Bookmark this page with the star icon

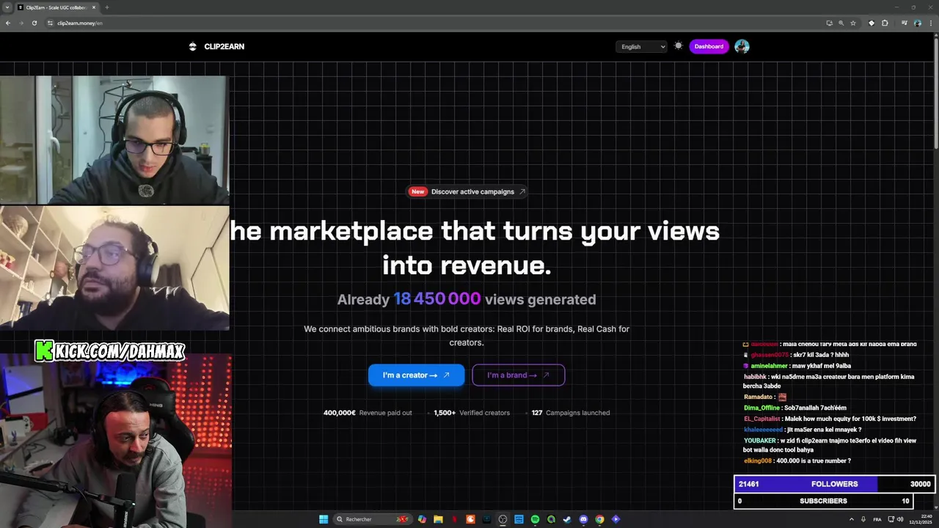coord(853,23)
